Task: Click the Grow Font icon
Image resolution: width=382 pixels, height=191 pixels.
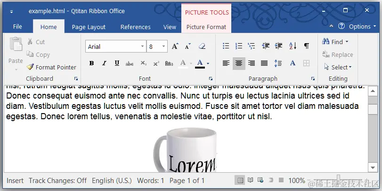Action: (x=175, y=46)
